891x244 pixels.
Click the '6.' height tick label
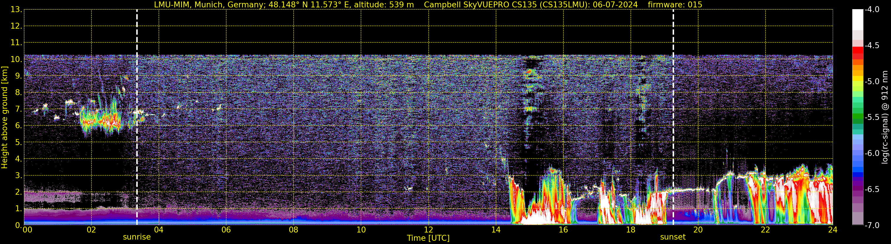point(19,126)
